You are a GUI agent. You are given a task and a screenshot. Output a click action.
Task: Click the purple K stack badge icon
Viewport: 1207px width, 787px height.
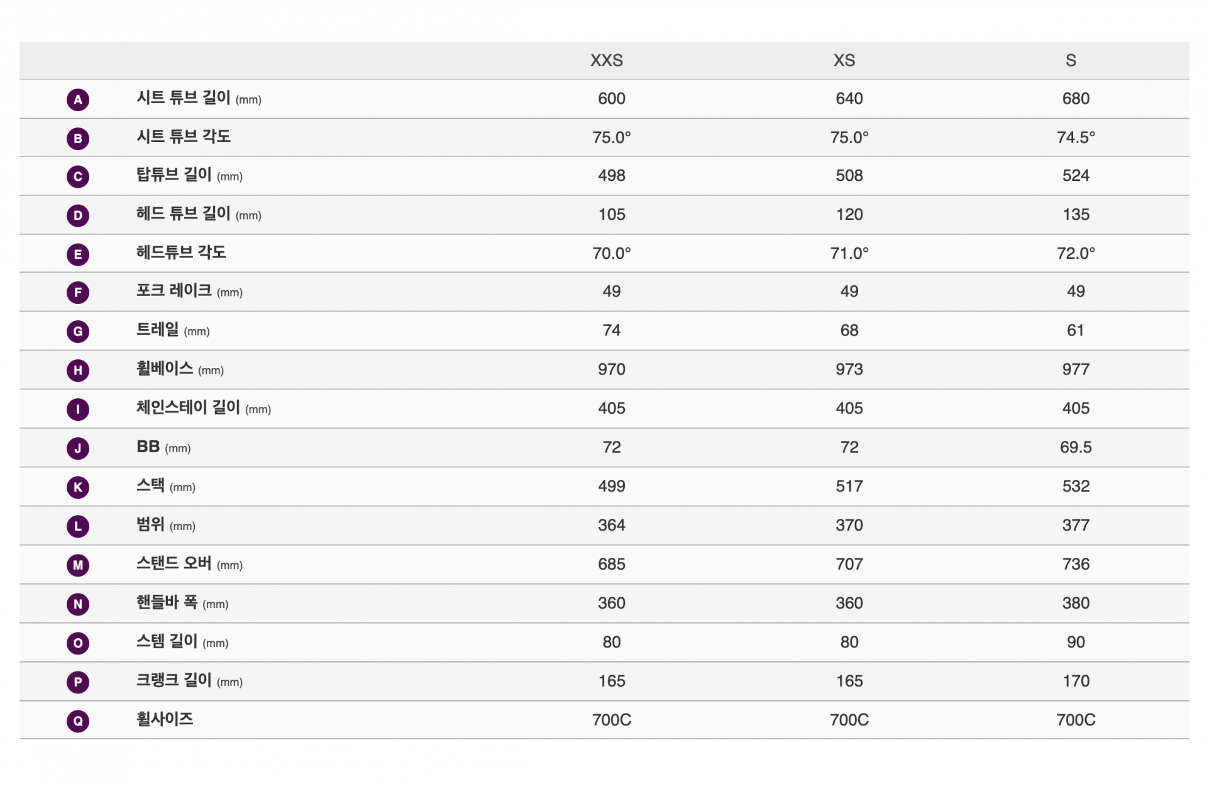tap(78, 487)
